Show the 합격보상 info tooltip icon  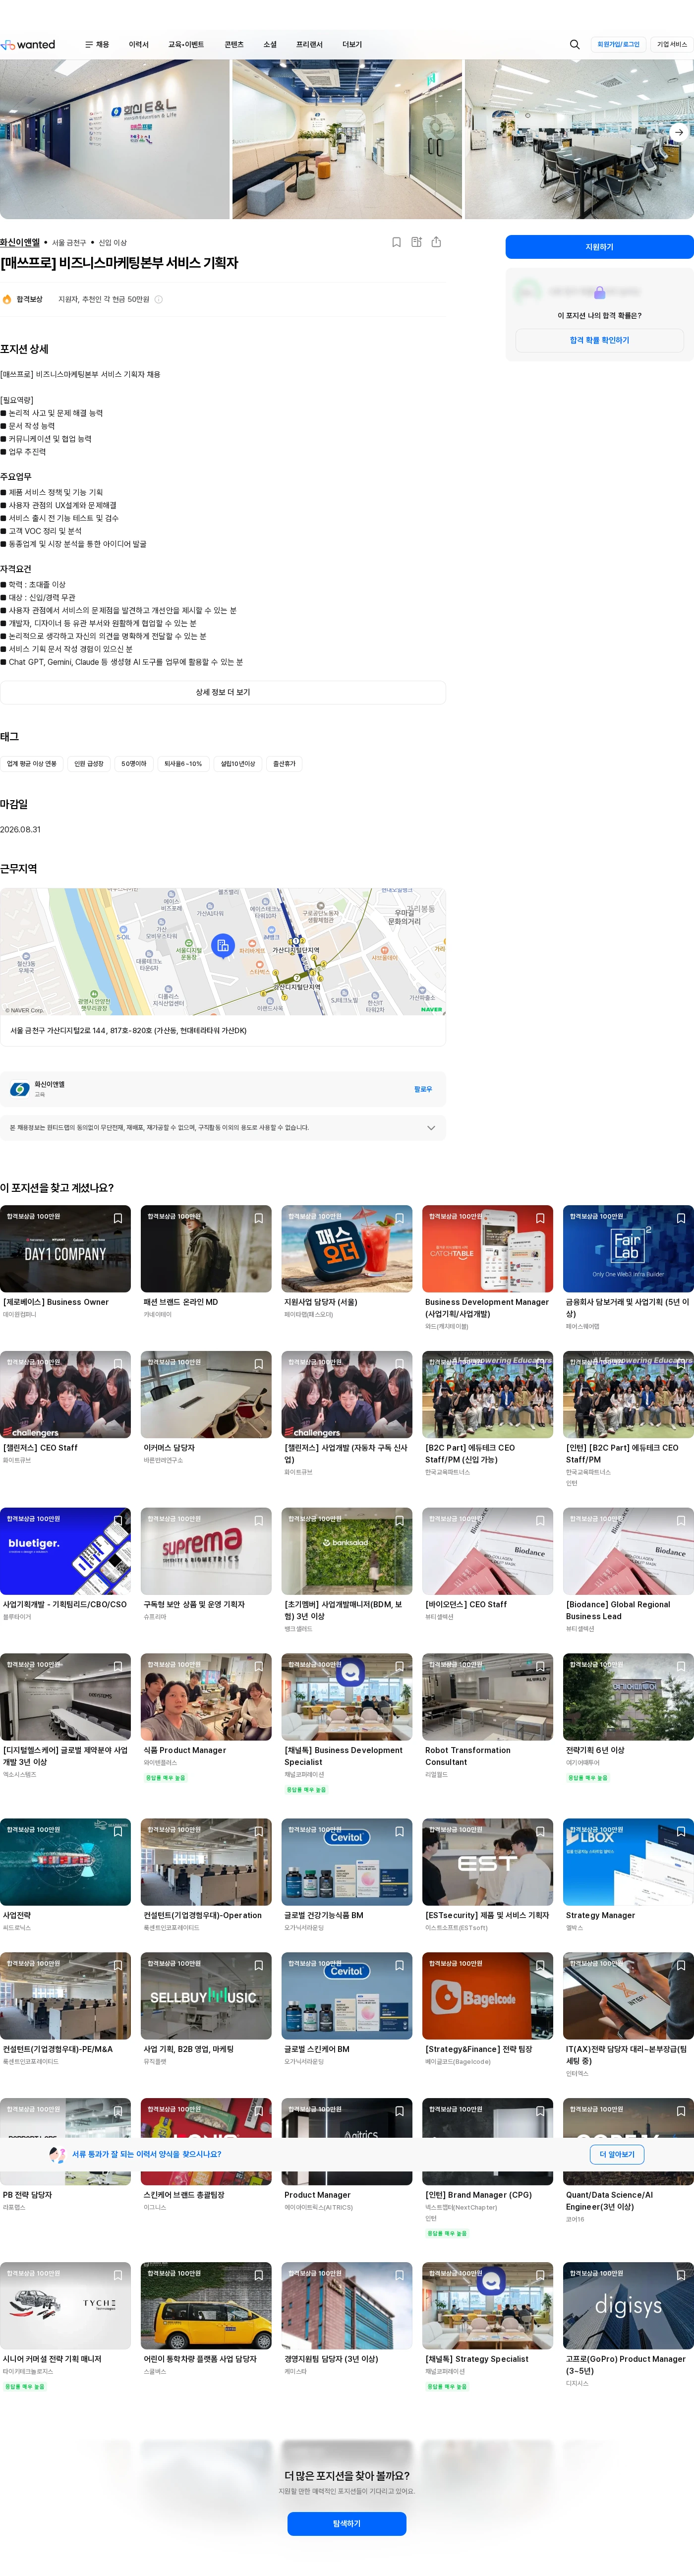(159, 300)
